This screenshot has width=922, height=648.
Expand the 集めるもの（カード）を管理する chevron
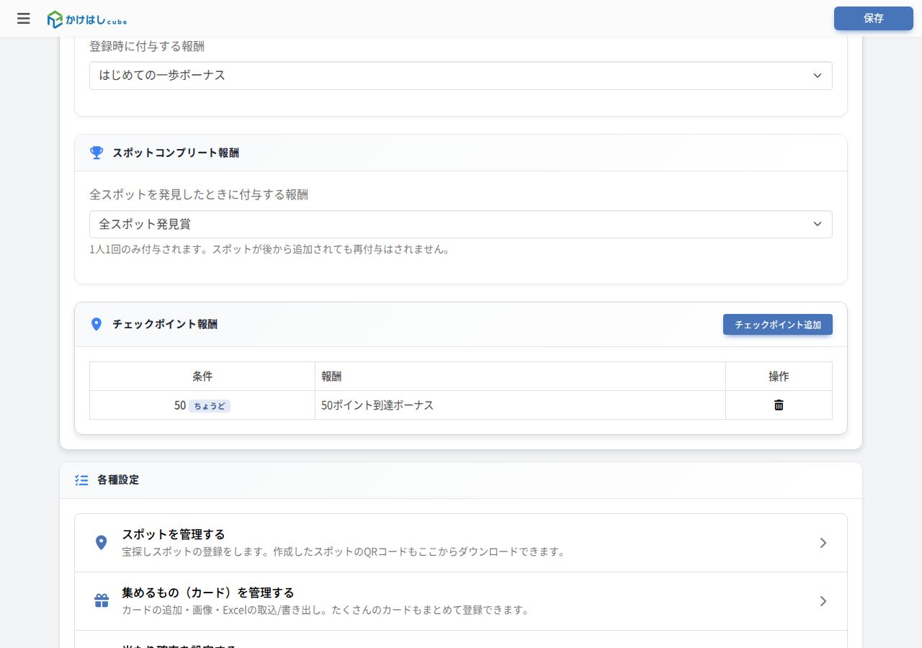[x=823, y=601]
